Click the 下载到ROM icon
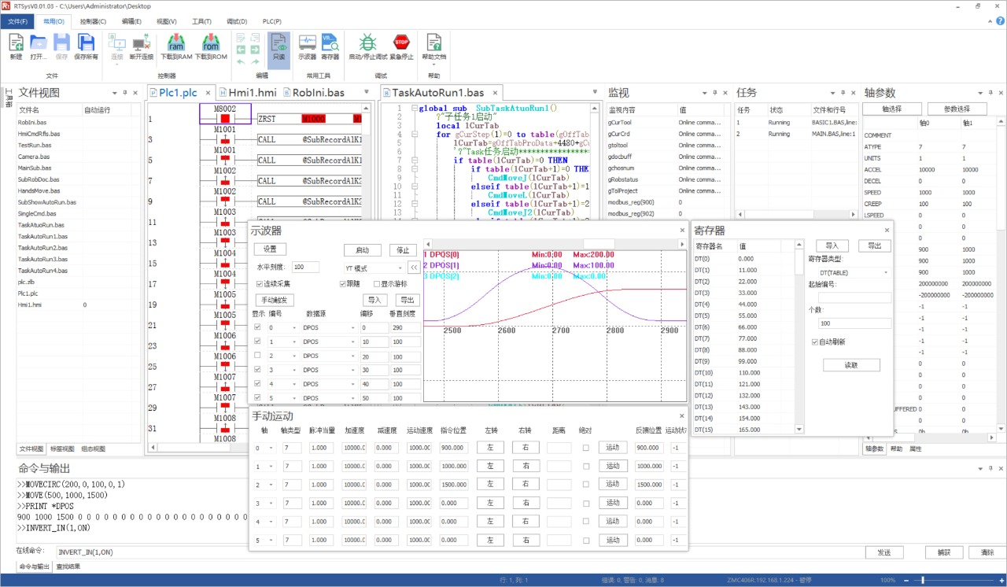The image size is (1007, 587). coord(210,42)
